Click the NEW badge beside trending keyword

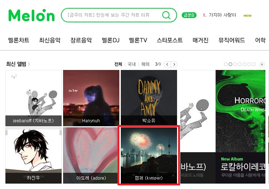[x=247, y=16]
